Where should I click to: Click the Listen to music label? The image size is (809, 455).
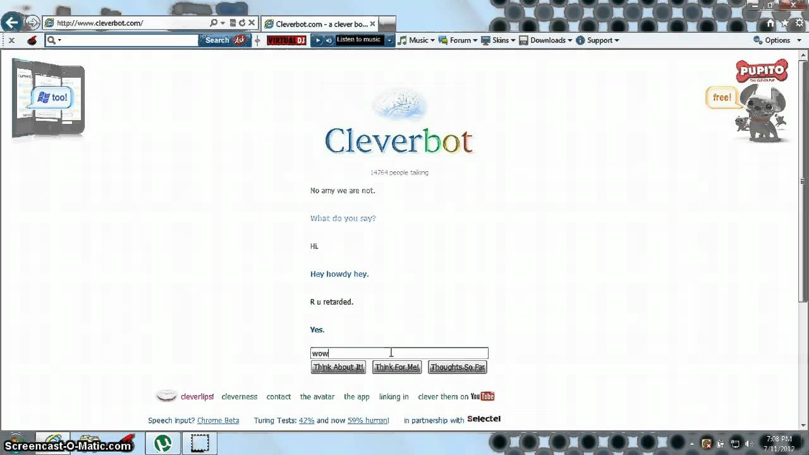point(358,40)
